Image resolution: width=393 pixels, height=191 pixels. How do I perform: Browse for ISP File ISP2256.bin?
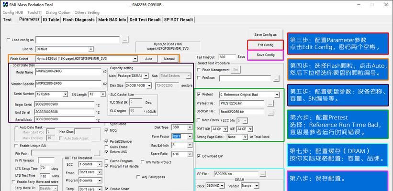click(263, 174)
